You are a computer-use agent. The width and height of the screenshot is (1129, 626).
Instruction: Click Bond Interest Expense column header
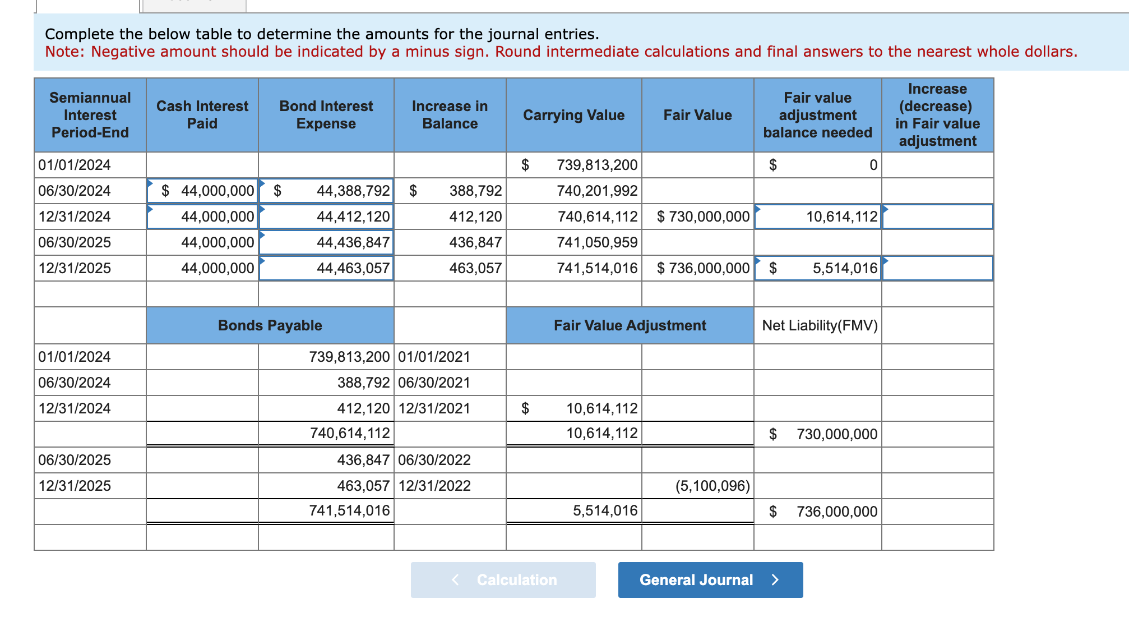click(326, 115)
